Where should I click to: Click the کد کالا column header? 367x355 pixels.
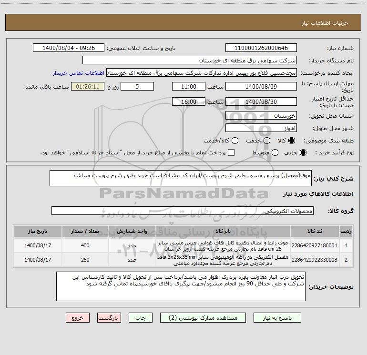pos(315,231)
